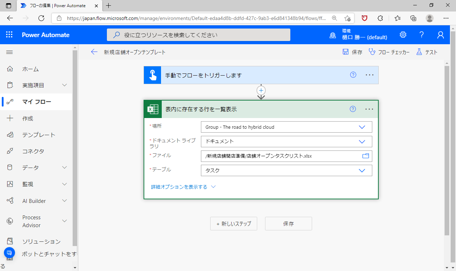Select the フローの編集 browser tab
Screen dimensions: 456x271
pos(59,6)
